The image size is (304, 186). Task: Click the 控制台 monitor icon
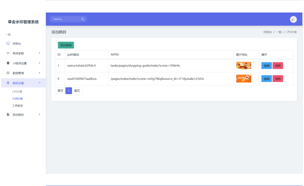pos(8,43)
